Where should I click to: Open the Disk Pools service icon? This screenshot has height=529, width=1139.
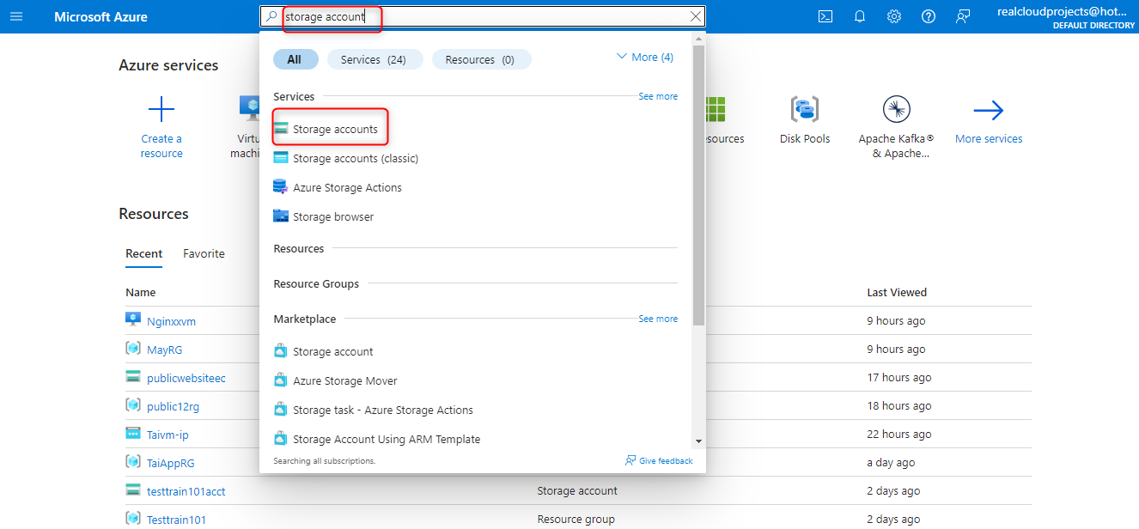pyautogui.click(x=805, y=110)
